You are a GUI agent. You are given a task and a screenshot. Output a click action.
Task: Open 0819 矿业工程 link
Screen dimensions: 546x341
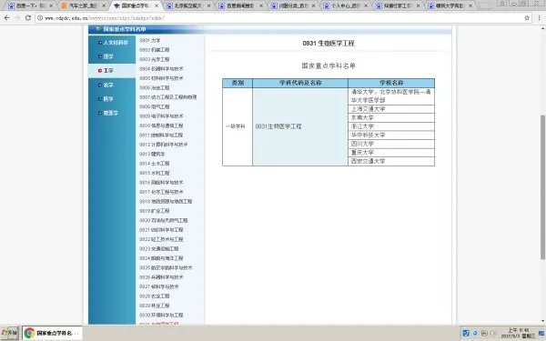(x=155, y=211)
